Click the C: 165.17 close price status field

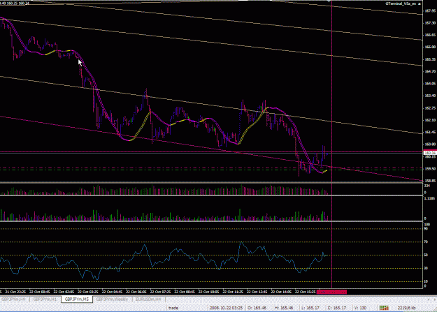(337, 308)
